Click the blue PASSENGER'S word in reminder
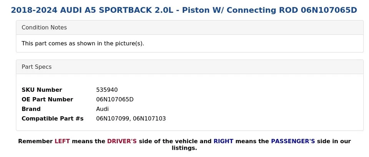 tap(293, 141)
